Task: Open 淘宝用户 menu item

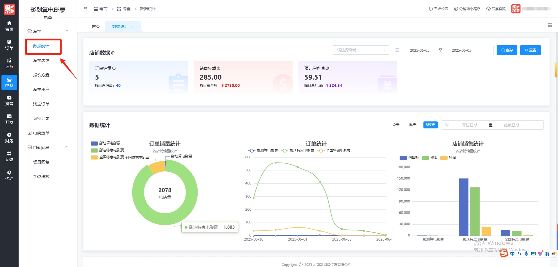Action: tap(41, 89)
